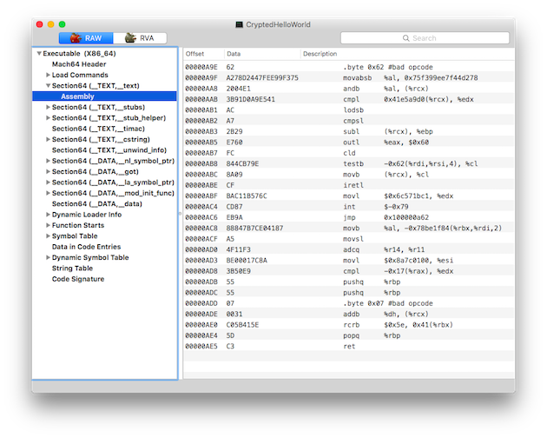Expand the Dynamic Symbol Table node
The width and height of the screenshot is (547, 438).
[48, 257]
